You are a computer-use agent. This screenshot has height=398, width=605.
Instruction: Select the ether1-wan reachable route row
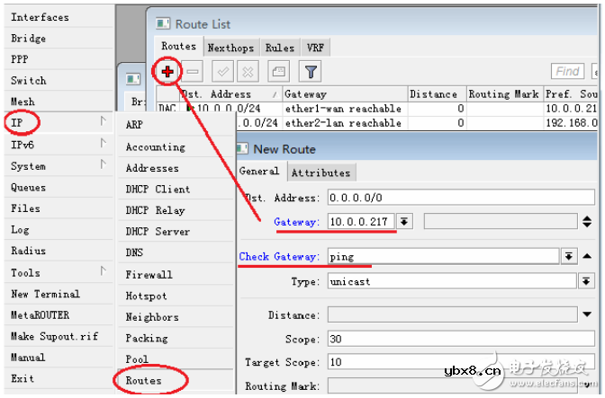coord(342,109)
